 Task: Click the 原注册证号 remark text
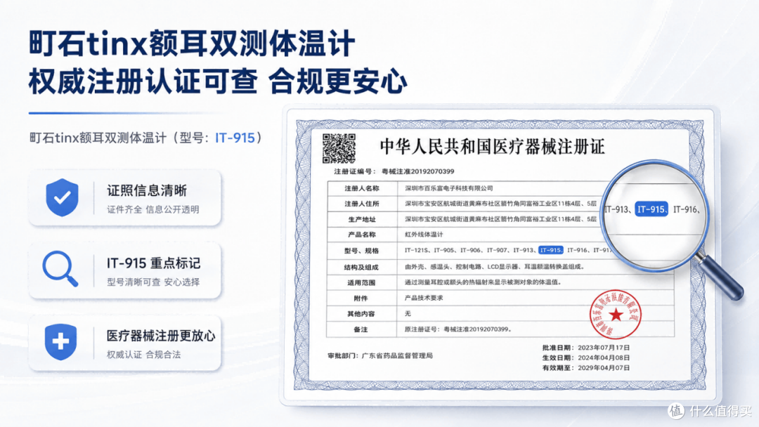[x=458, y=329]
